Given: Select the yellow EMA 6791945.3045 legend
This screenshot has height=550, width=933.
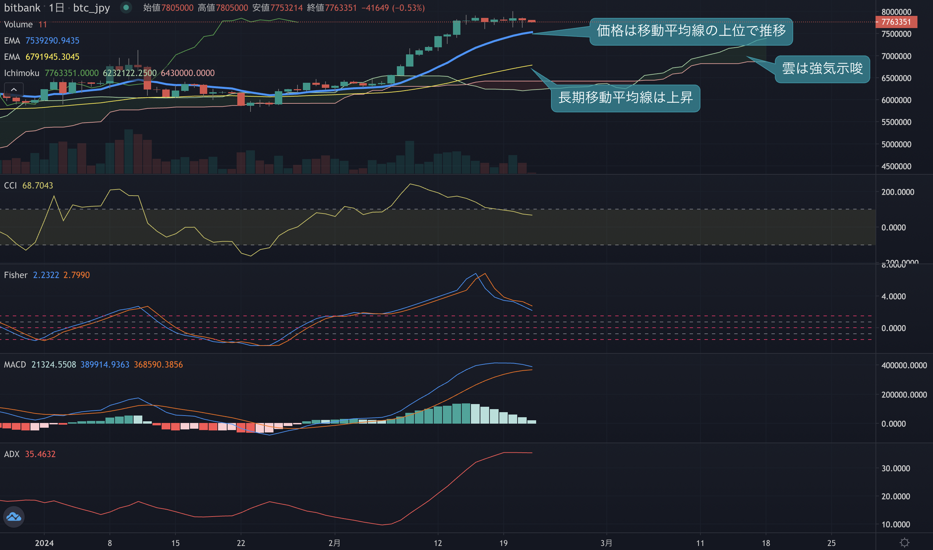Looking at the screenshot, I should (x=42, y=57).
